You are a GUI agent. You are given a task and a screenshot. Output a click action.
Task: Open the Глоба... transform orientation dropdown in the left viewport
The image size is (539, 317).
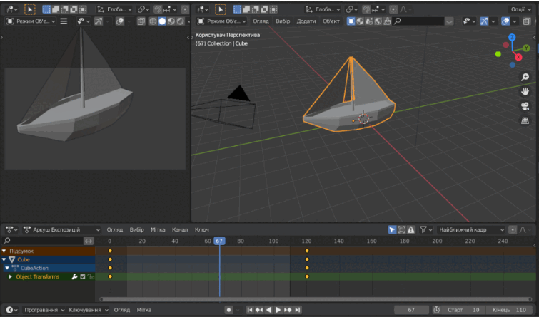point(114,9)
